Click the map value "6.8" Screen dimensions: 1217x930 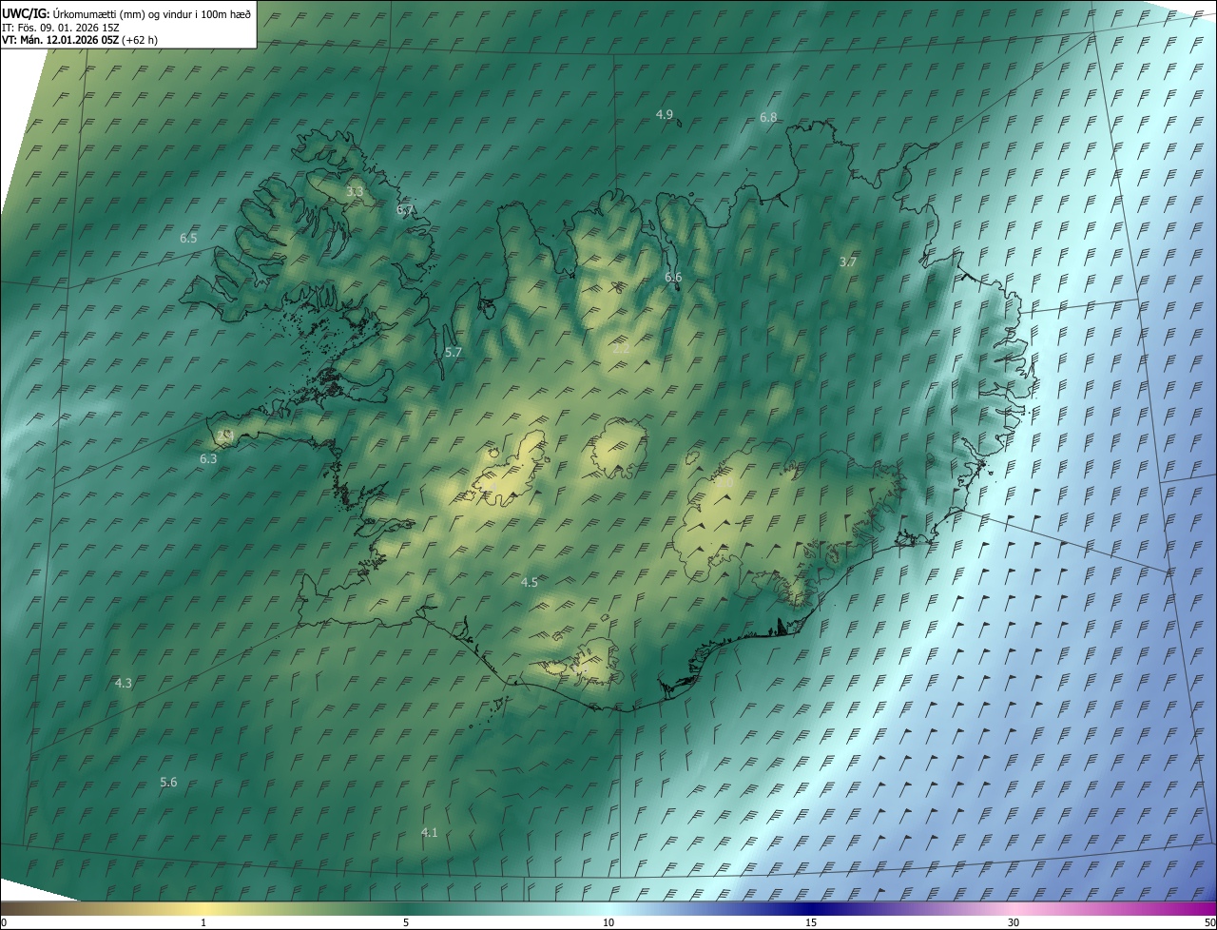768,117
